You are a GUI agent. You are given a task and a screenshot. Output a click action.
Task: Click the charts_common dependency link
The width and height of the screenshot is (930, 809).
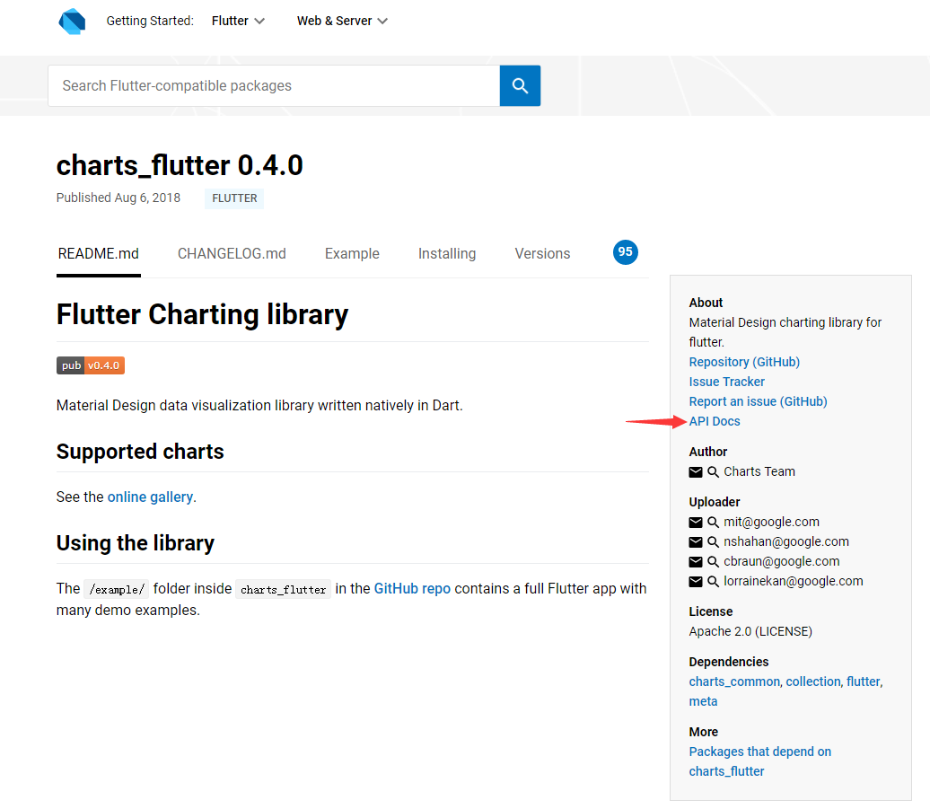point(734,681)
